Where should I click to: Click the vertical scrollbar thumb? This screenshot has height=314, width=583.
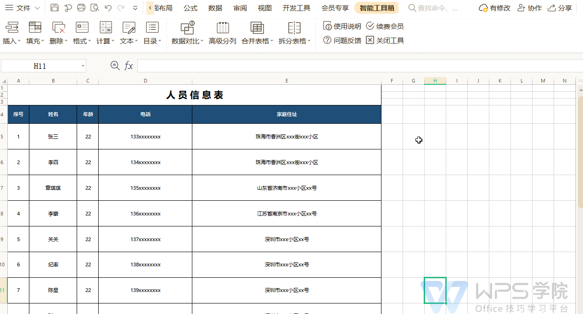(x=580, y=151)
